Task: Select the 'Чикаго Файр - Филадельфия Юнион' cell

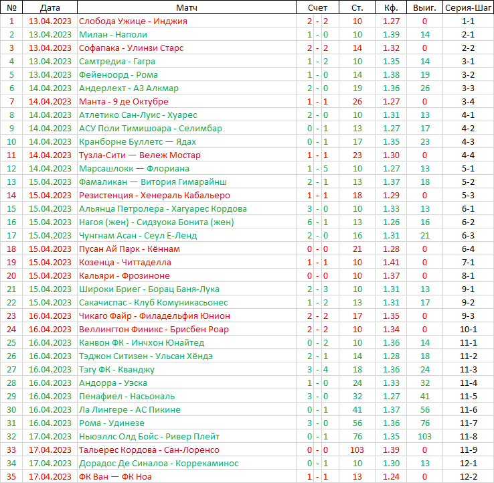Action: coord(154,316)
